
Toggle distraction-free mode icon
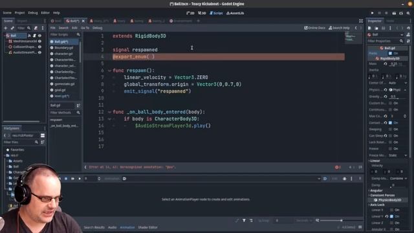[x=361, y=21]
